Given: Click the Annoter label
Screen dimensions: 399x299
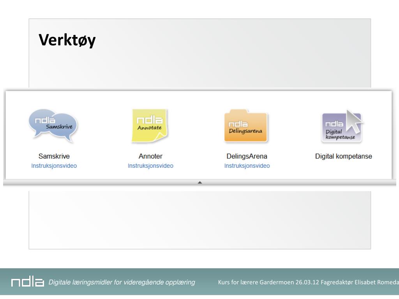Looking at the screenshot, I should click(150, 156).
